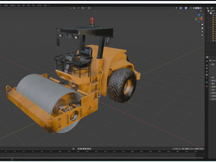Open object type visibility settings
The image size is (216, 162).
pos(177,8)
